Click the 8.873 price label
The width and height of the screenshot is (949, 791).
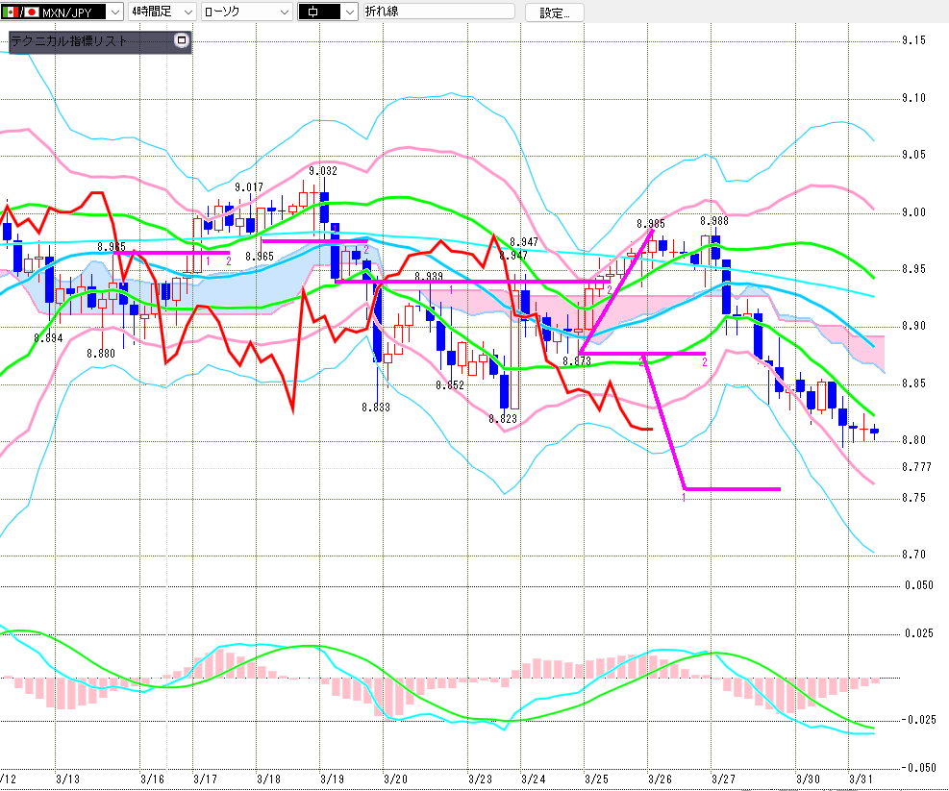click(576, 361)
